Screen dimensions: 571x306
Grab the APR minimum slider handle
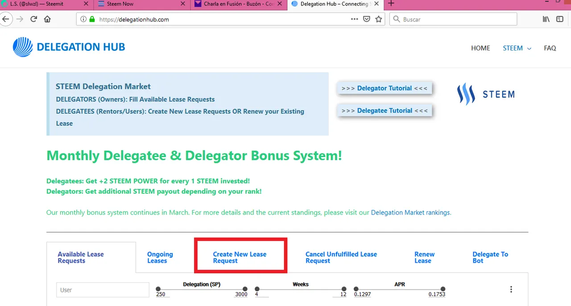(x=356, y=289)
